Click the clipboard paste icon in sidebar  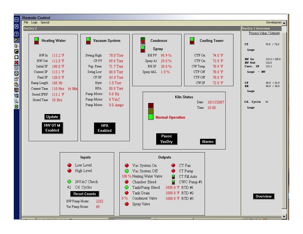click(16, 84)
